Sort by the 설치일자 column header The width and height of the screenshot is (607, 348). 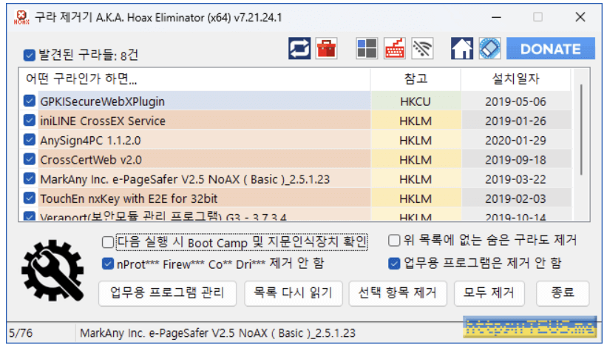click(x=515, y=79)
